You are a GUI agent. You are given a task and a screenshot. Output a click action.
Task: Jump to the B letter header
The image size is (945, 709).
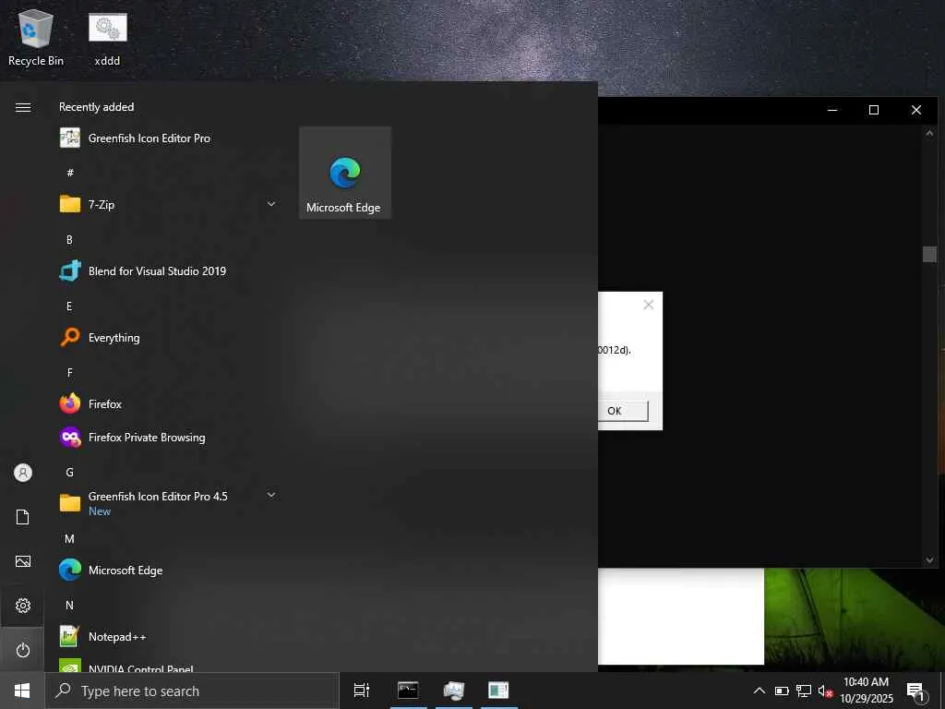(69, 239)
